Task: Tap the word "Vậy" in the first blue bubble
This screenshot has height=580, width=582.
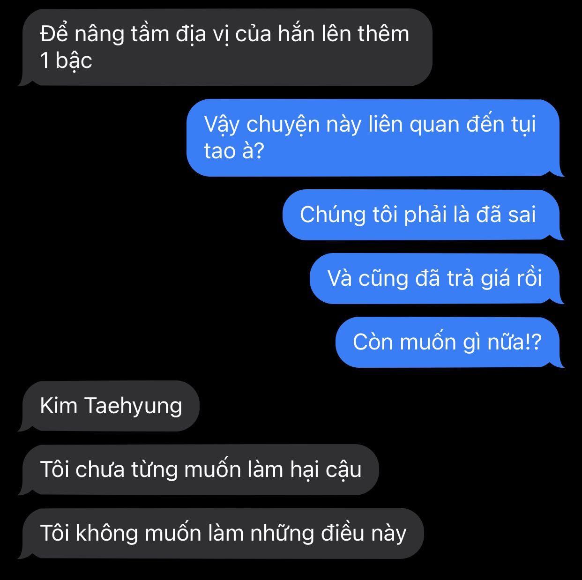Action: [x=222, y=125]
